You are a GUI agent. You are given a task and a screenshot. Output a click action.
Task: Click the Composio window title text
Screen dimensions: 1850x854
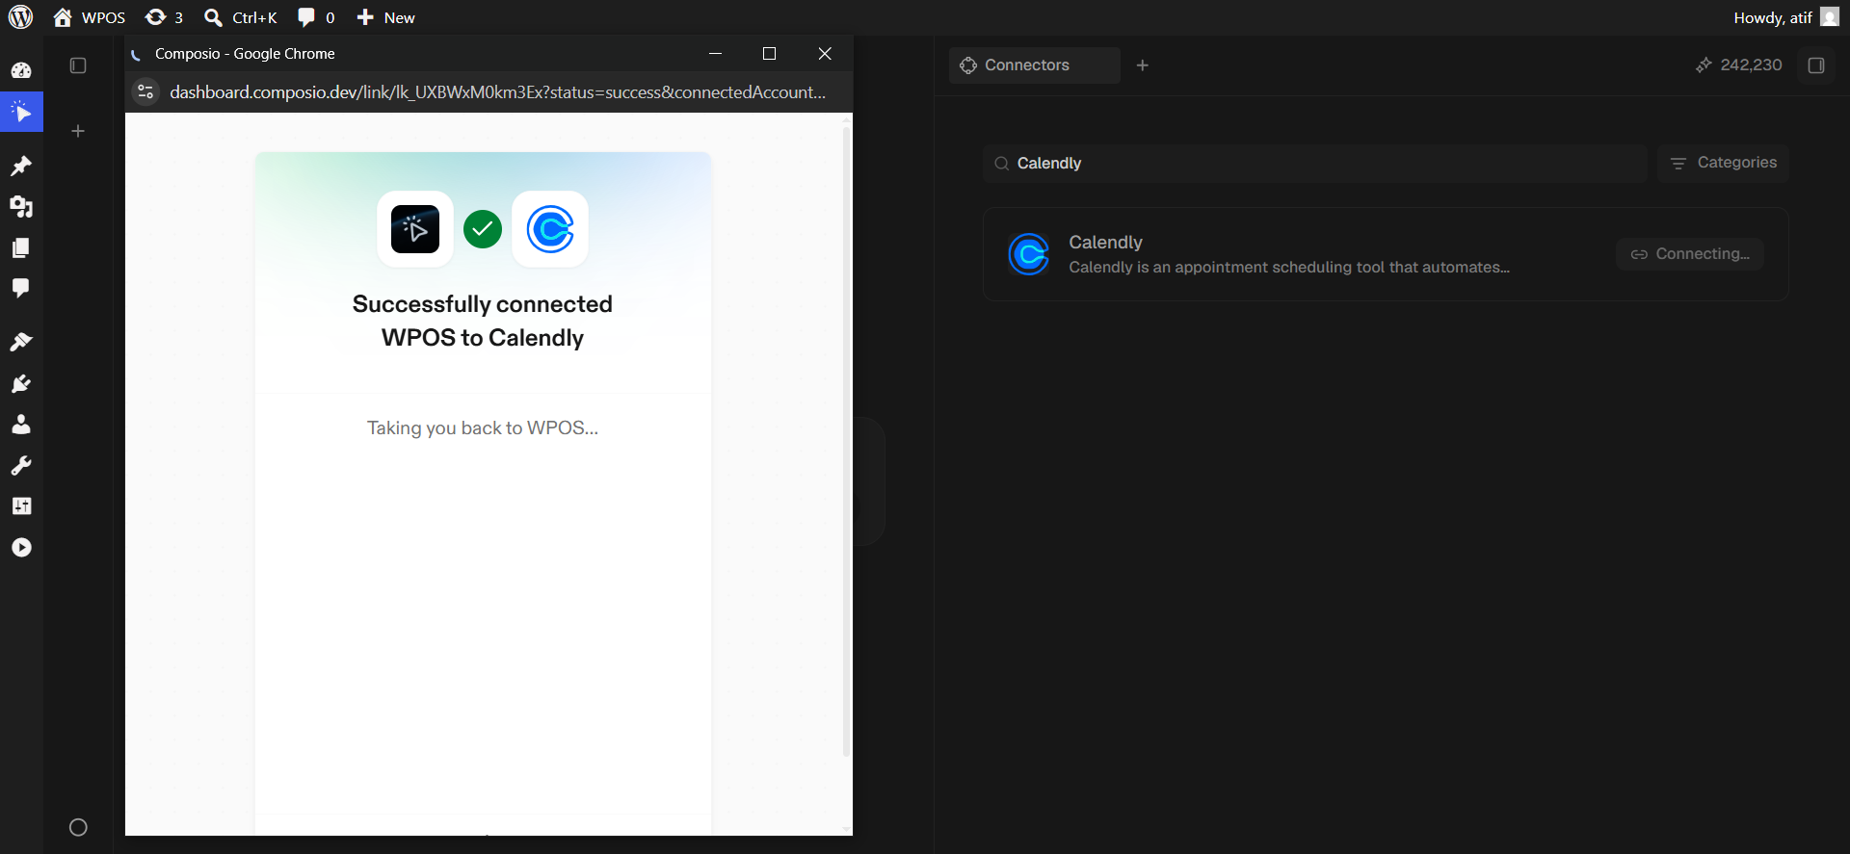click(245, 54)
